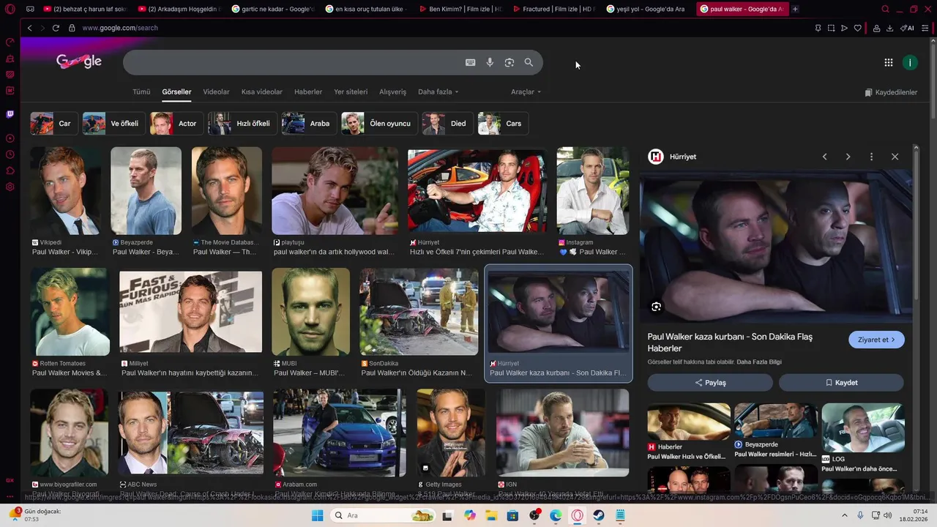
Task: Close the Hürriyet image preview panel
Action: coord(895,157)
